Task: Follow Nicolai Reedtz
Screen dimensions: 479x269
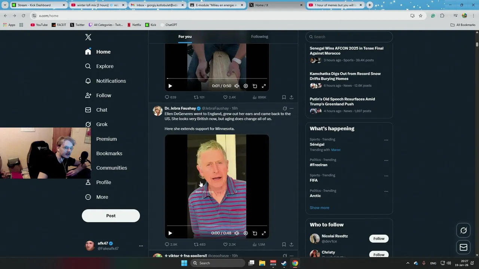Action: [379, 239]
